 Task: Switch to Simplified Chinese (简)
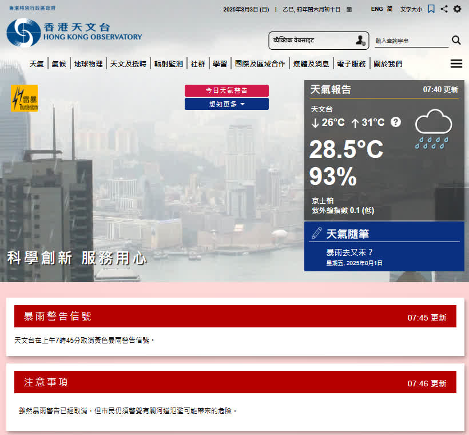tap(389, 9)
